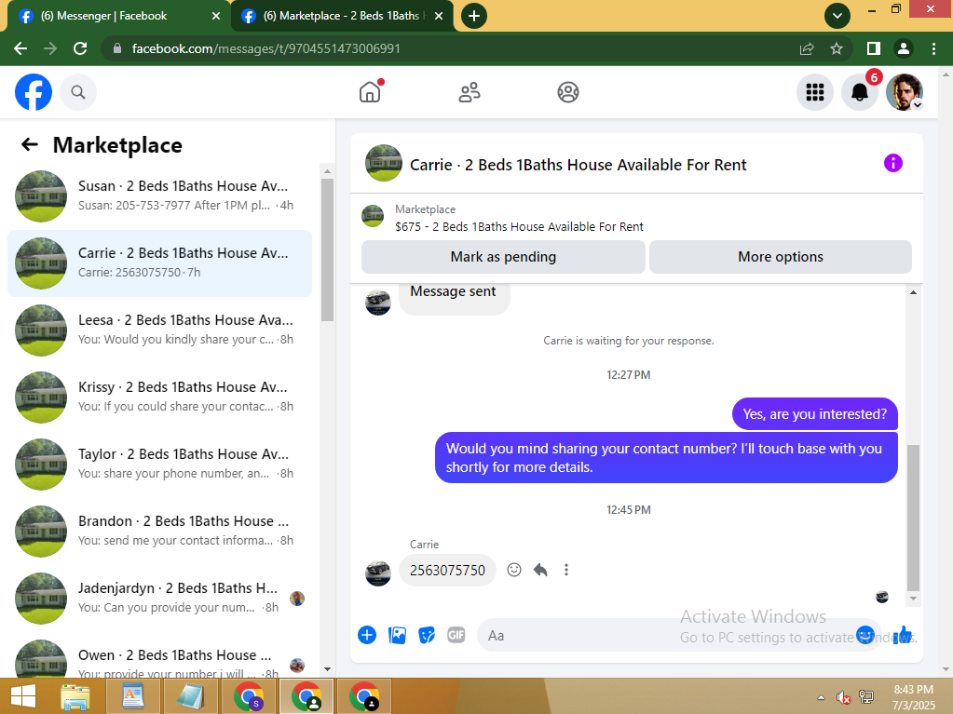
Task: Share this page via address bar icon
Action: tap(807, 48)
